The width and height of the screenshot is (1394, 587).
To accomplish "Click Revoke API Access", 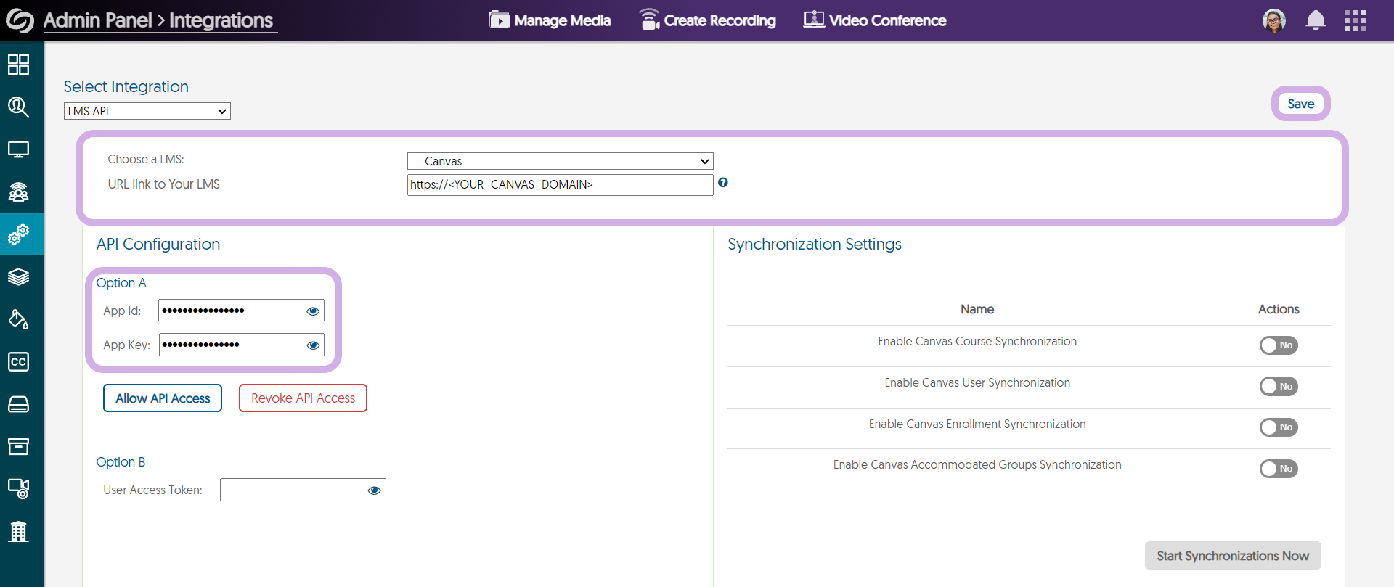I will coord(303,398).
